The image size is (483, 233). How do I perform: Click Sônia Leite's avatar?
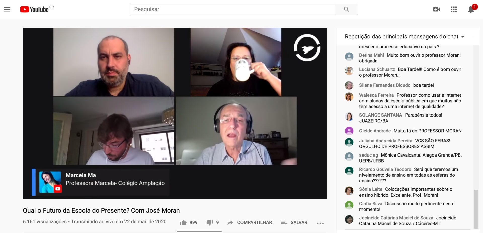[x=349, y=191]
